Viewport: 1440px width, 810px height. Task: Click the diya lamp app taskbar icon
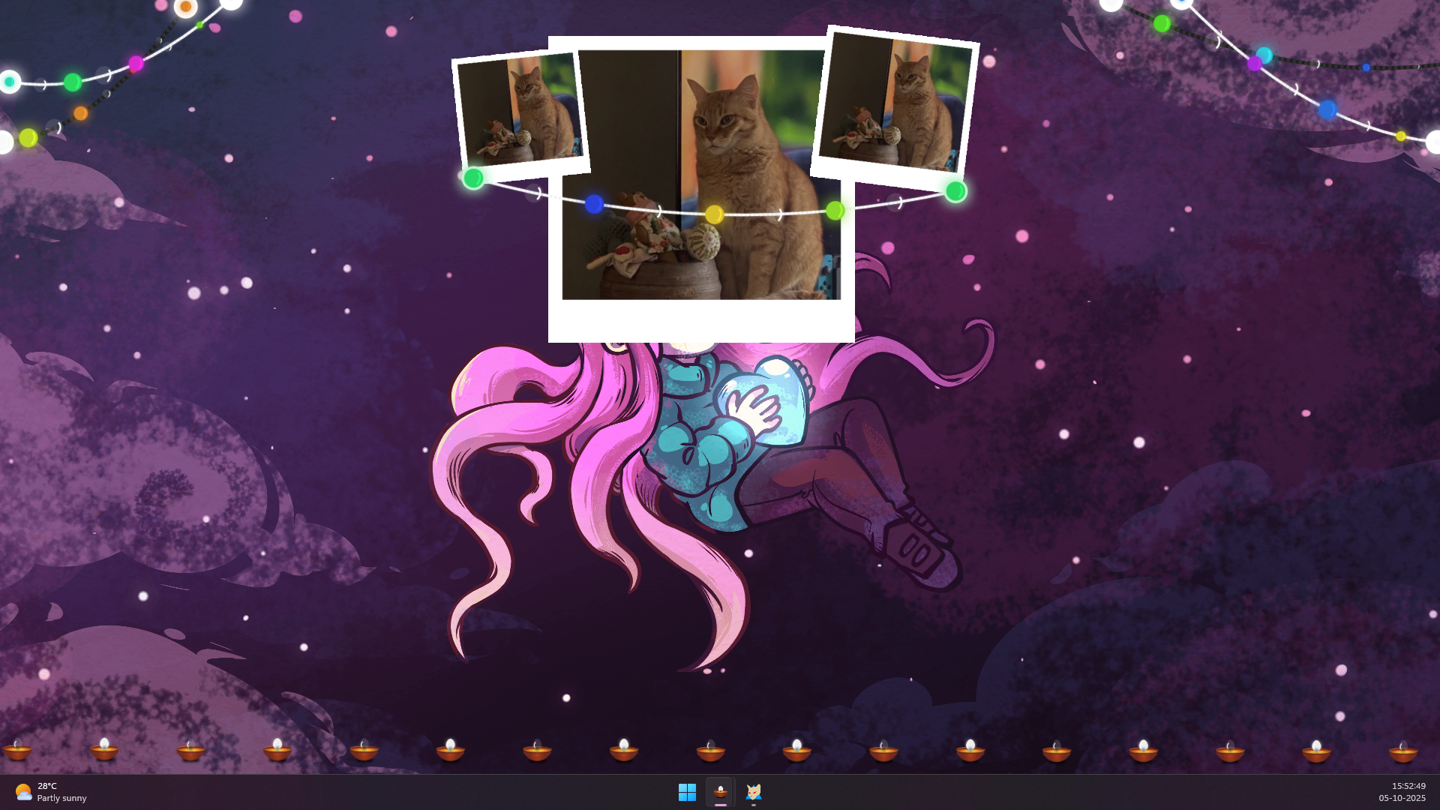pyautogui.click(x=720, y=792)
